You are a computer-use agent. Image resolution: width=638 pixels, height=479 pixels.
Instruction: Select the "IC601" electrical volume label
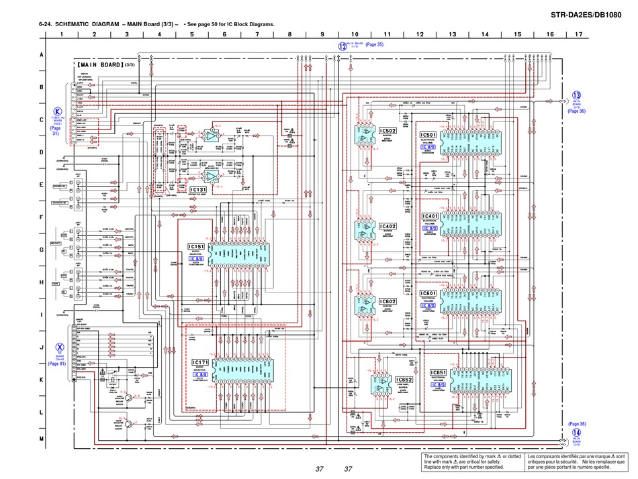428,293
